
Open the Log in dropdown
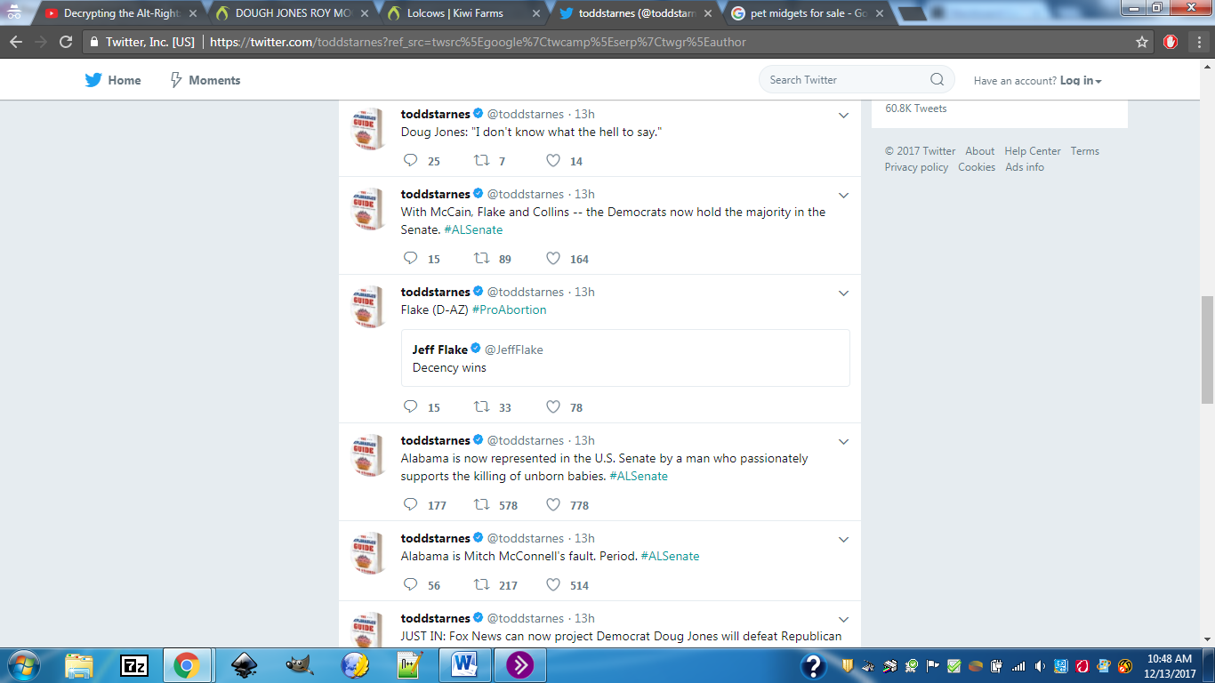tap(1081, 80)
